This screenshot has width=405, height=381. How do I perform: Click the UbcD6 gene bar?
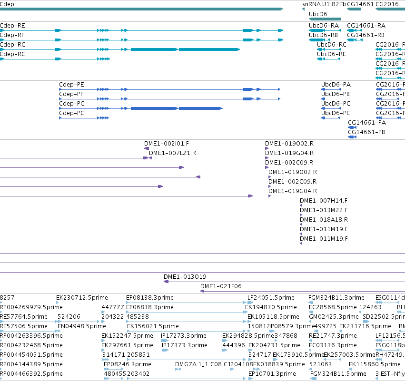[325, 19]
